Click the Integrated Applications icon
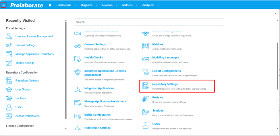 (x=78, y=90)
